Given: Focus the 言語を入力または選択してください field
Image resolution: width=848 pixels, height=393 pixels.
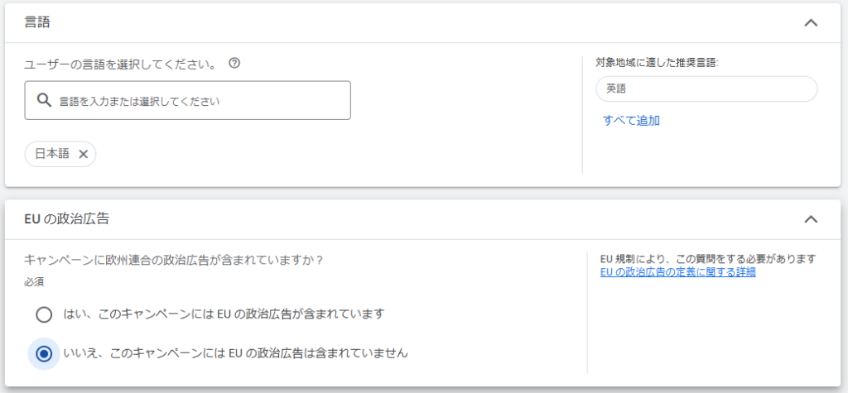Looking at the screenshot, I should tap(199, 101).
